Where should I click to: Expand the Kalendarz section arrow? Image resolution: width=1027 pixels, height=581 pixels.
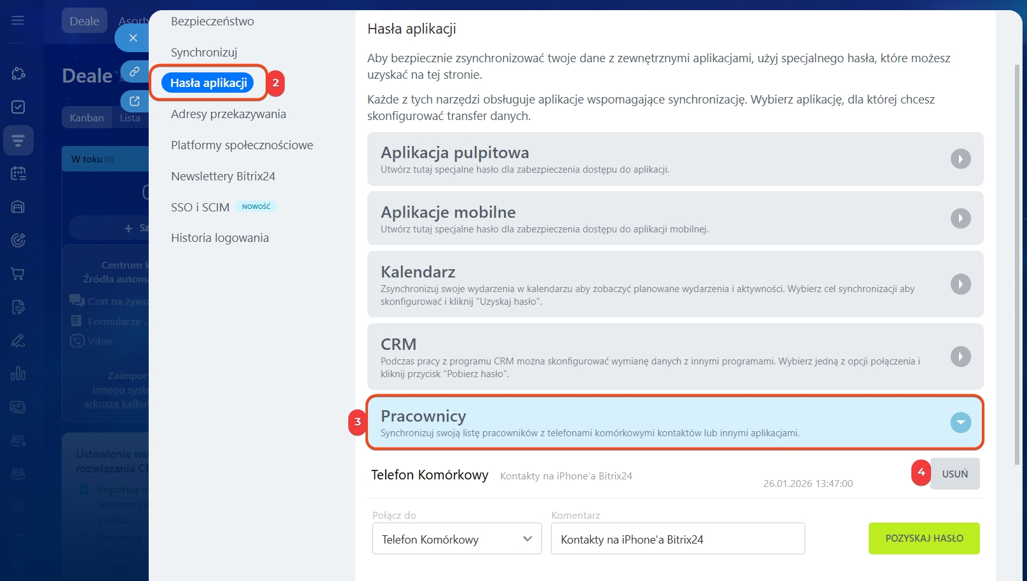(960, 284)
